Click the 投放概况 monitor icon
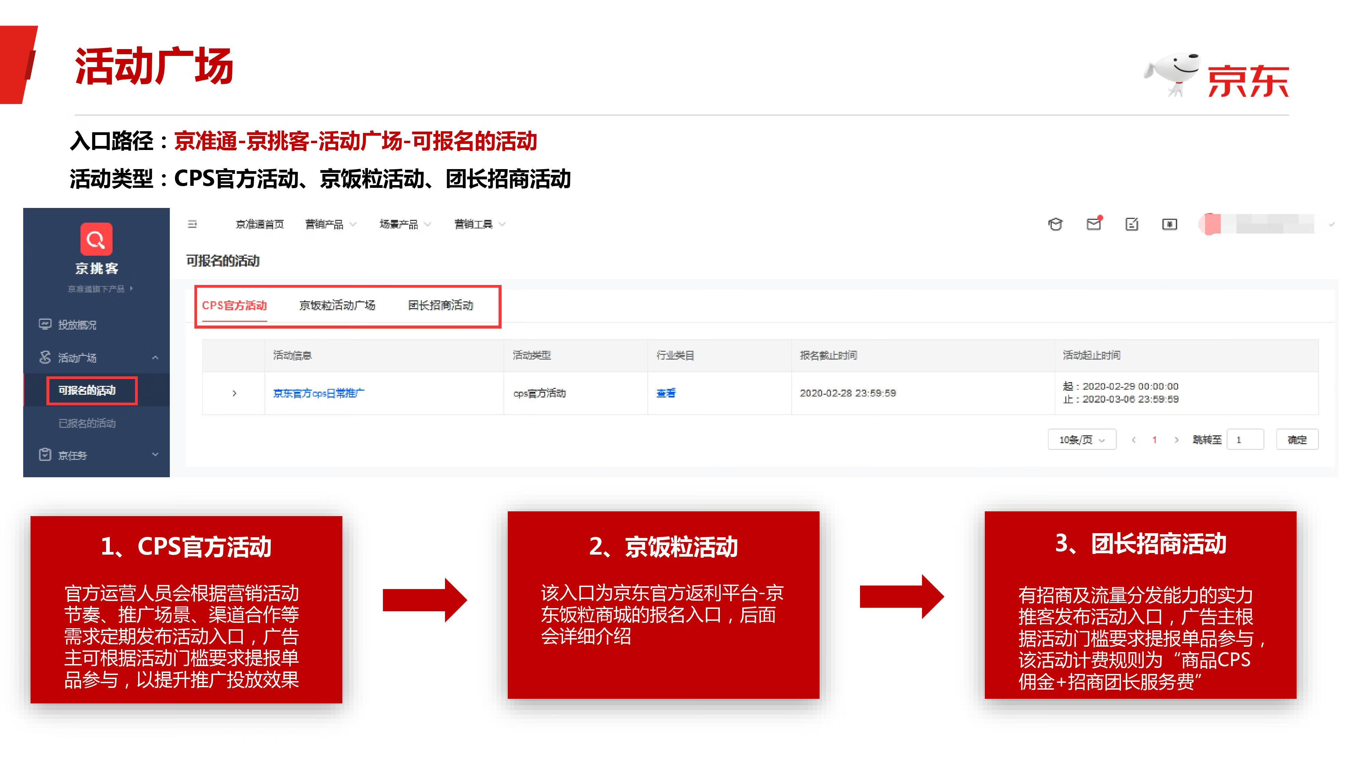Image resolution: width=1364 pixels, height=767 pixels. (x=45, y=324)
